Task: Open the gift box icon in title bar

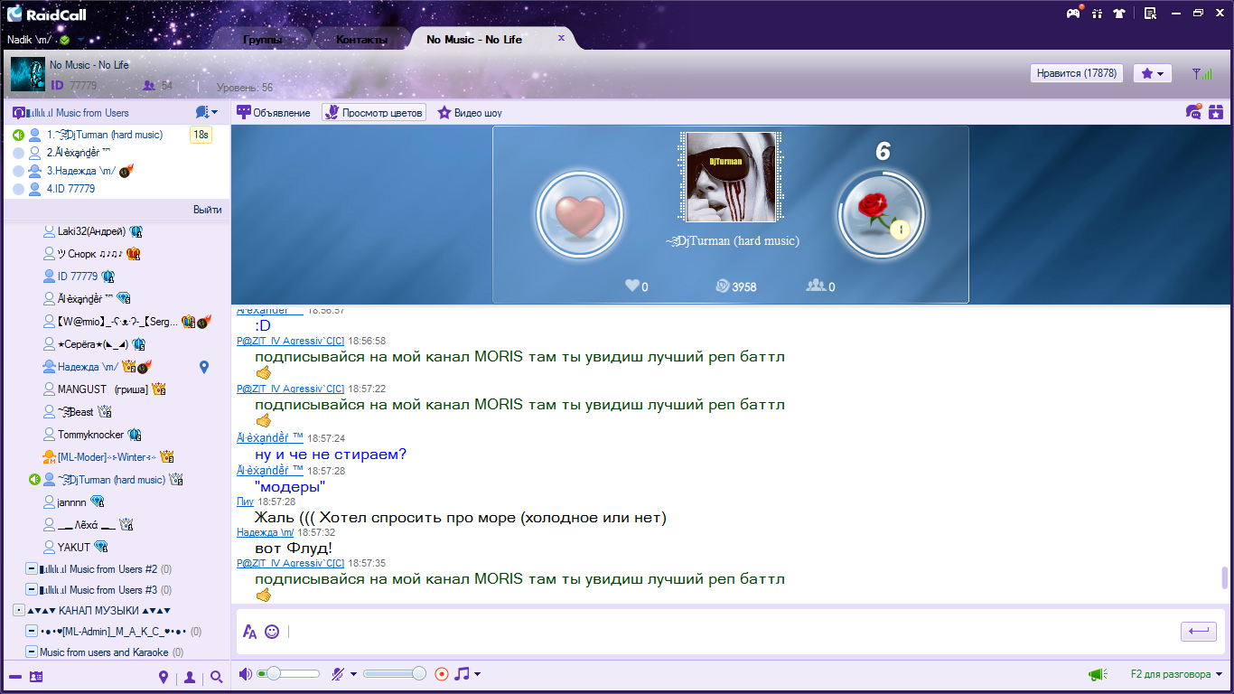Action: click(1098, 14)
